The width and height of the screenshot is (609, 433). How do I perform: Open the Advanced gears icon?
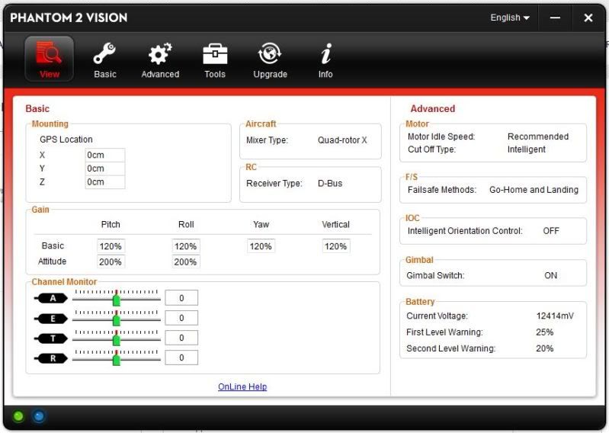coord(160,55)
